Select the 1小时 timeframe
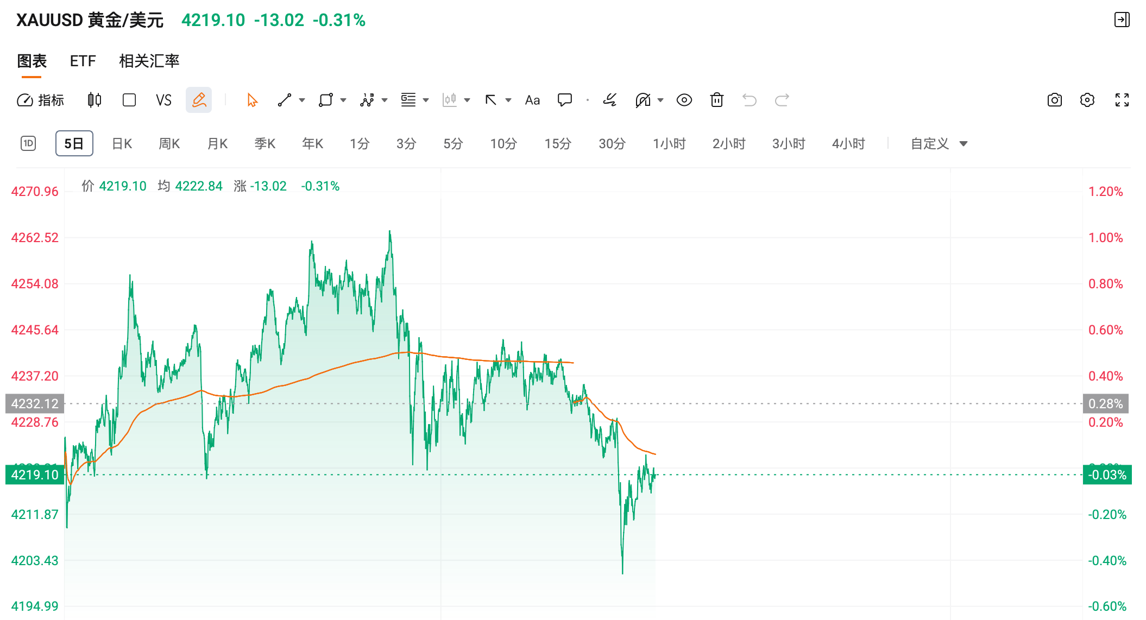 pos(669,144)
